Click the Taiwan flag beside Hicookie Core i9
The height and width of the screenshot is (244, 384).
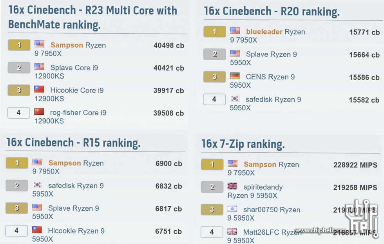coord(39,89)
